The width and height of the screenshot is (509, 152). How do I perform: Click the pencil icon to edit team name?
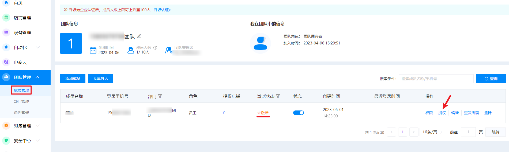[x=139, y=36]
